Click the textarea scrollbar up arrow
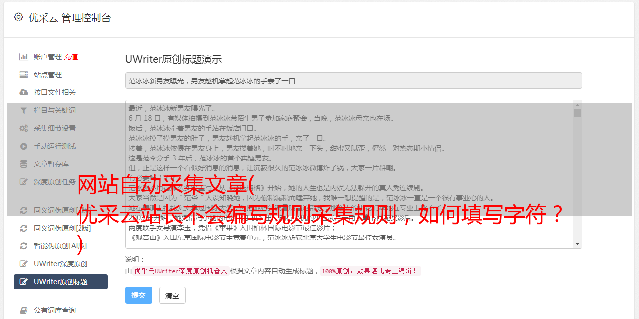 pos(577,105)
